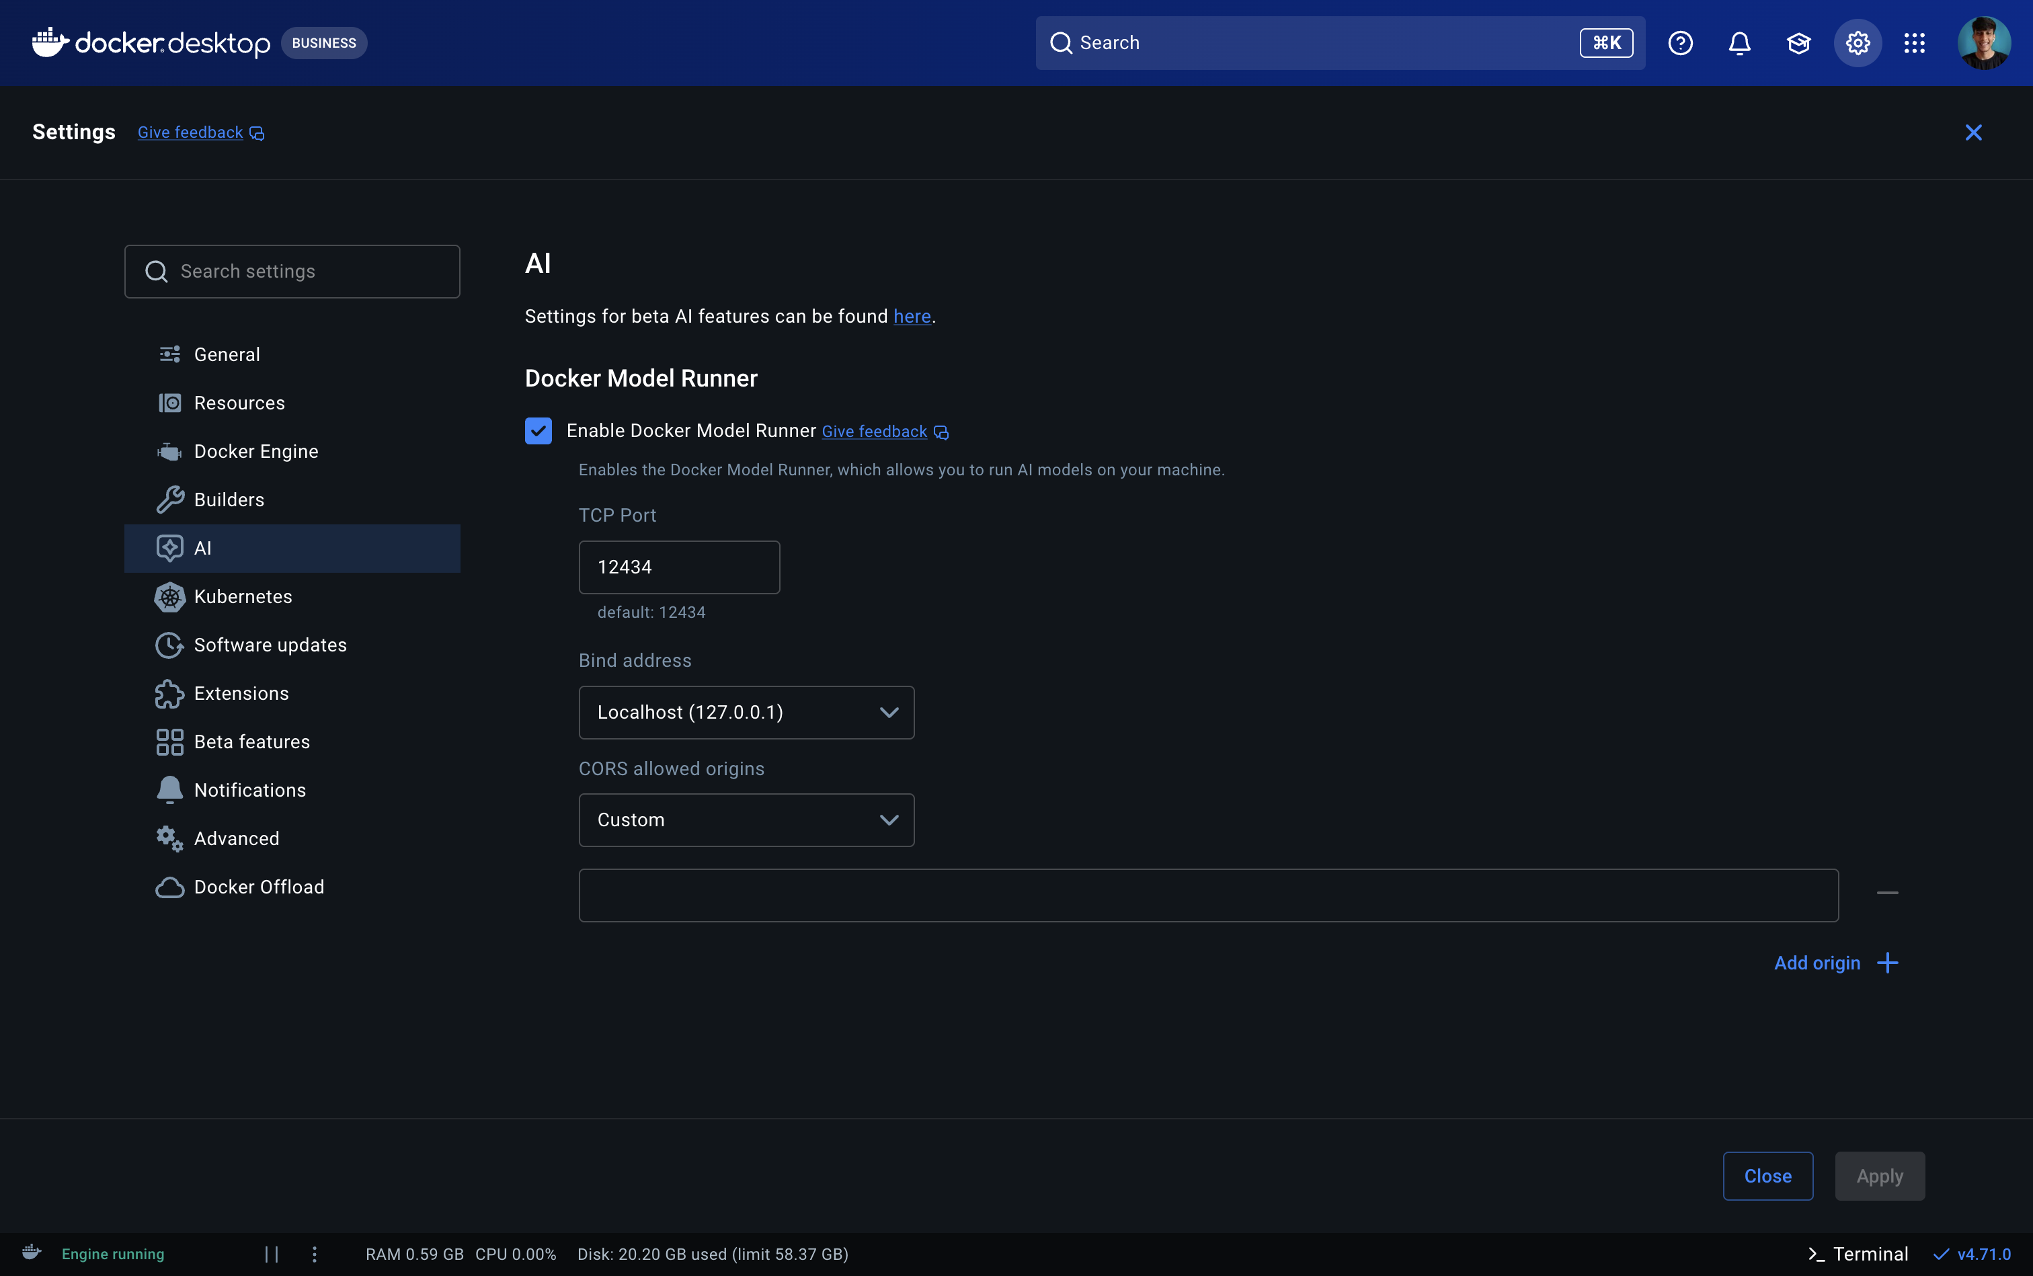Click the Docker Engine icon in sidebar
Viewport: 2033px width, 1276px height.
pos(169,452)
